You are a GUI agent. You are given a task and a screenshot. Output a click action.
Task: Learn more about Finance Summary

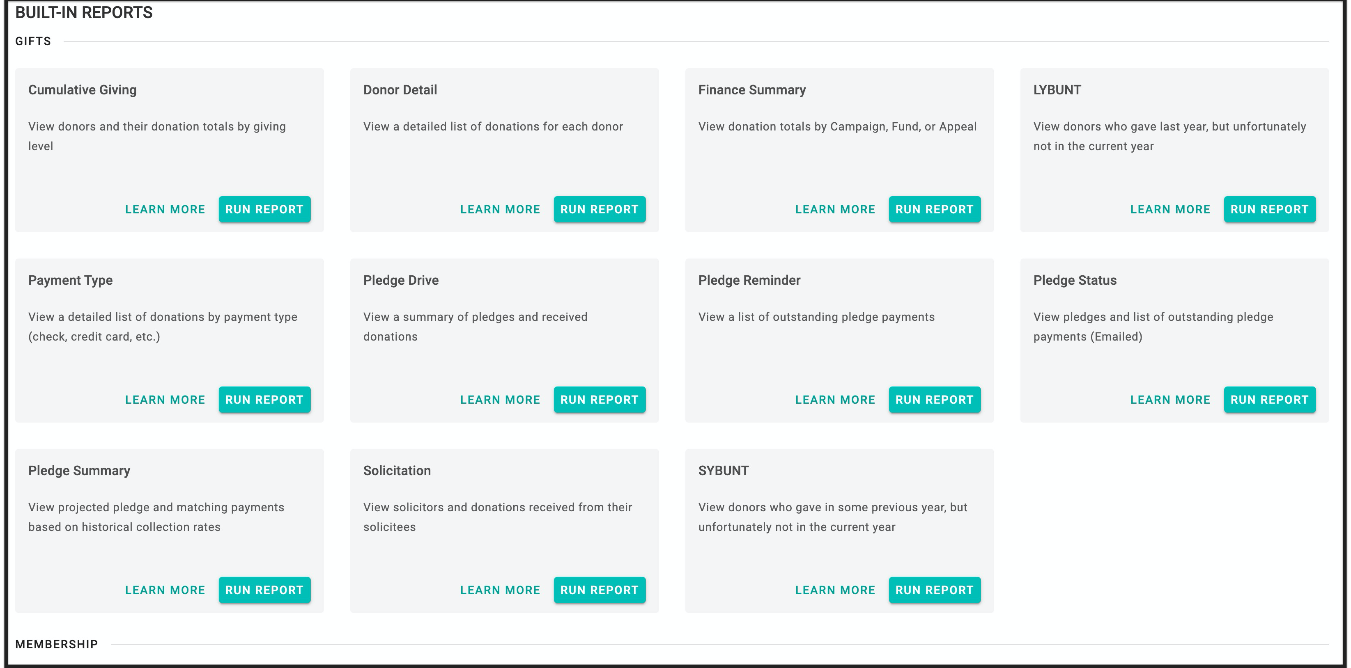pos(835,209)
